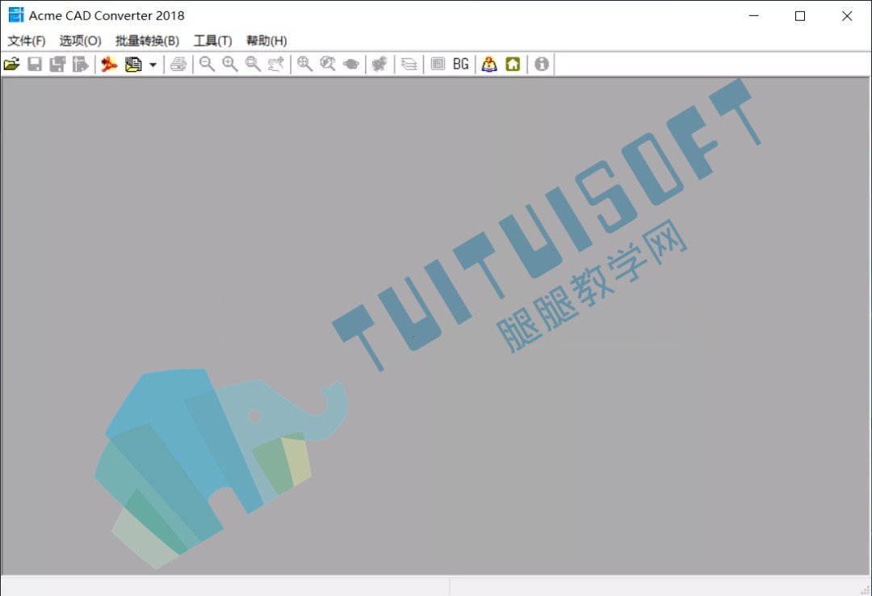Select the Zoom In magnifier
Viewport: 872px width, 596px height.
[x=229, y=65]
